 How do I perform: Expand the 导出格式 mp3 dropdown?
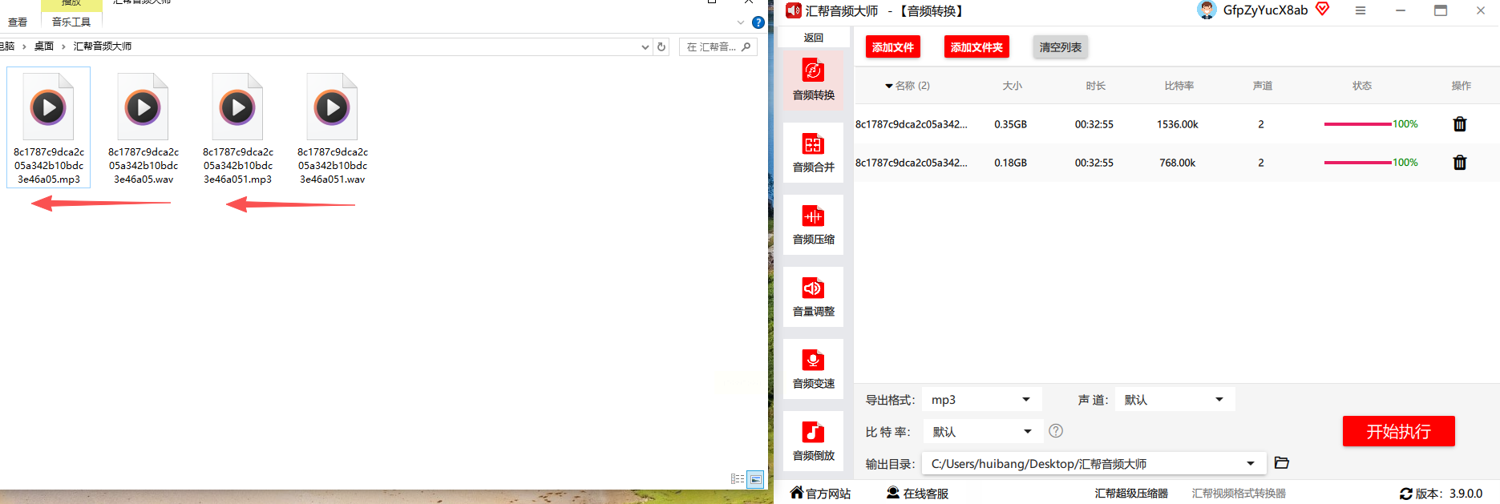(982, 400)
